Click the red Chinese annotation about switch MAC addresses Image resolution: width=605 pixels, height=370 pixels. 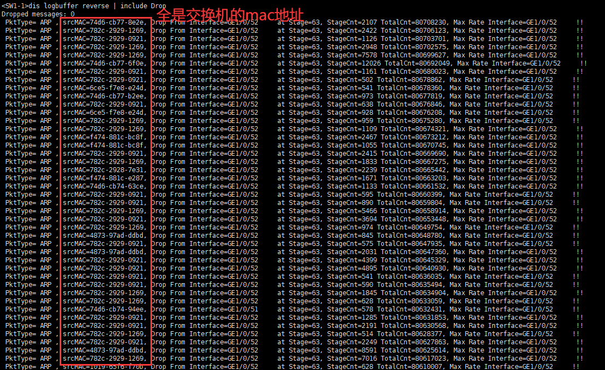pyautogui.click(x=230, y=15)
